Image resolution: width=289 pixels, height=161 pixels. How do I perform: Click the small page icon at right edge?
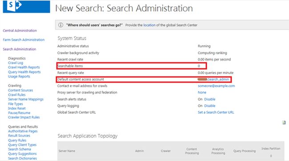[284, 122]
